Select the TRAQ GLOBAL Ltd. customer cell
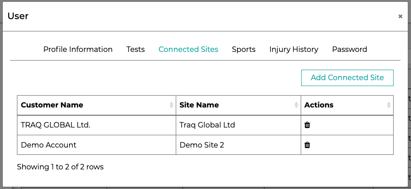411x189 pixels. pos(97,125)
